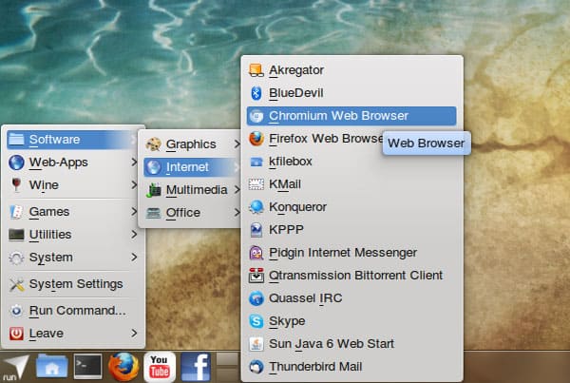Launch Firefox from the bottom panel
Viewport: 570px width, 383px height.
click(x=123, y=367)
